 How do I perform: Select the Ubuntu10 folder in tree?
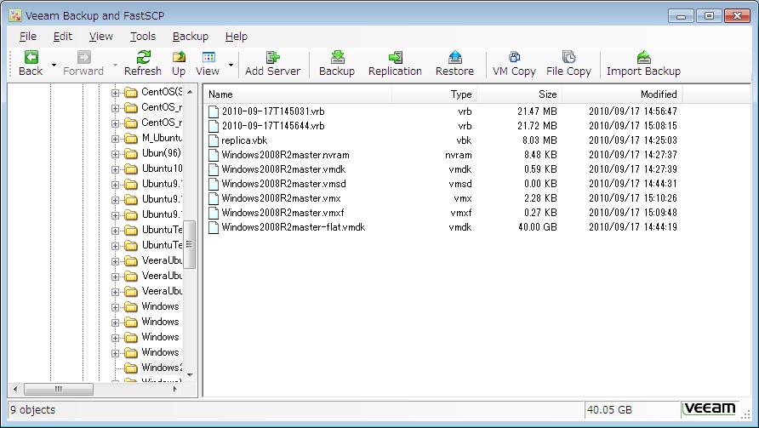[x=163, y=168]
